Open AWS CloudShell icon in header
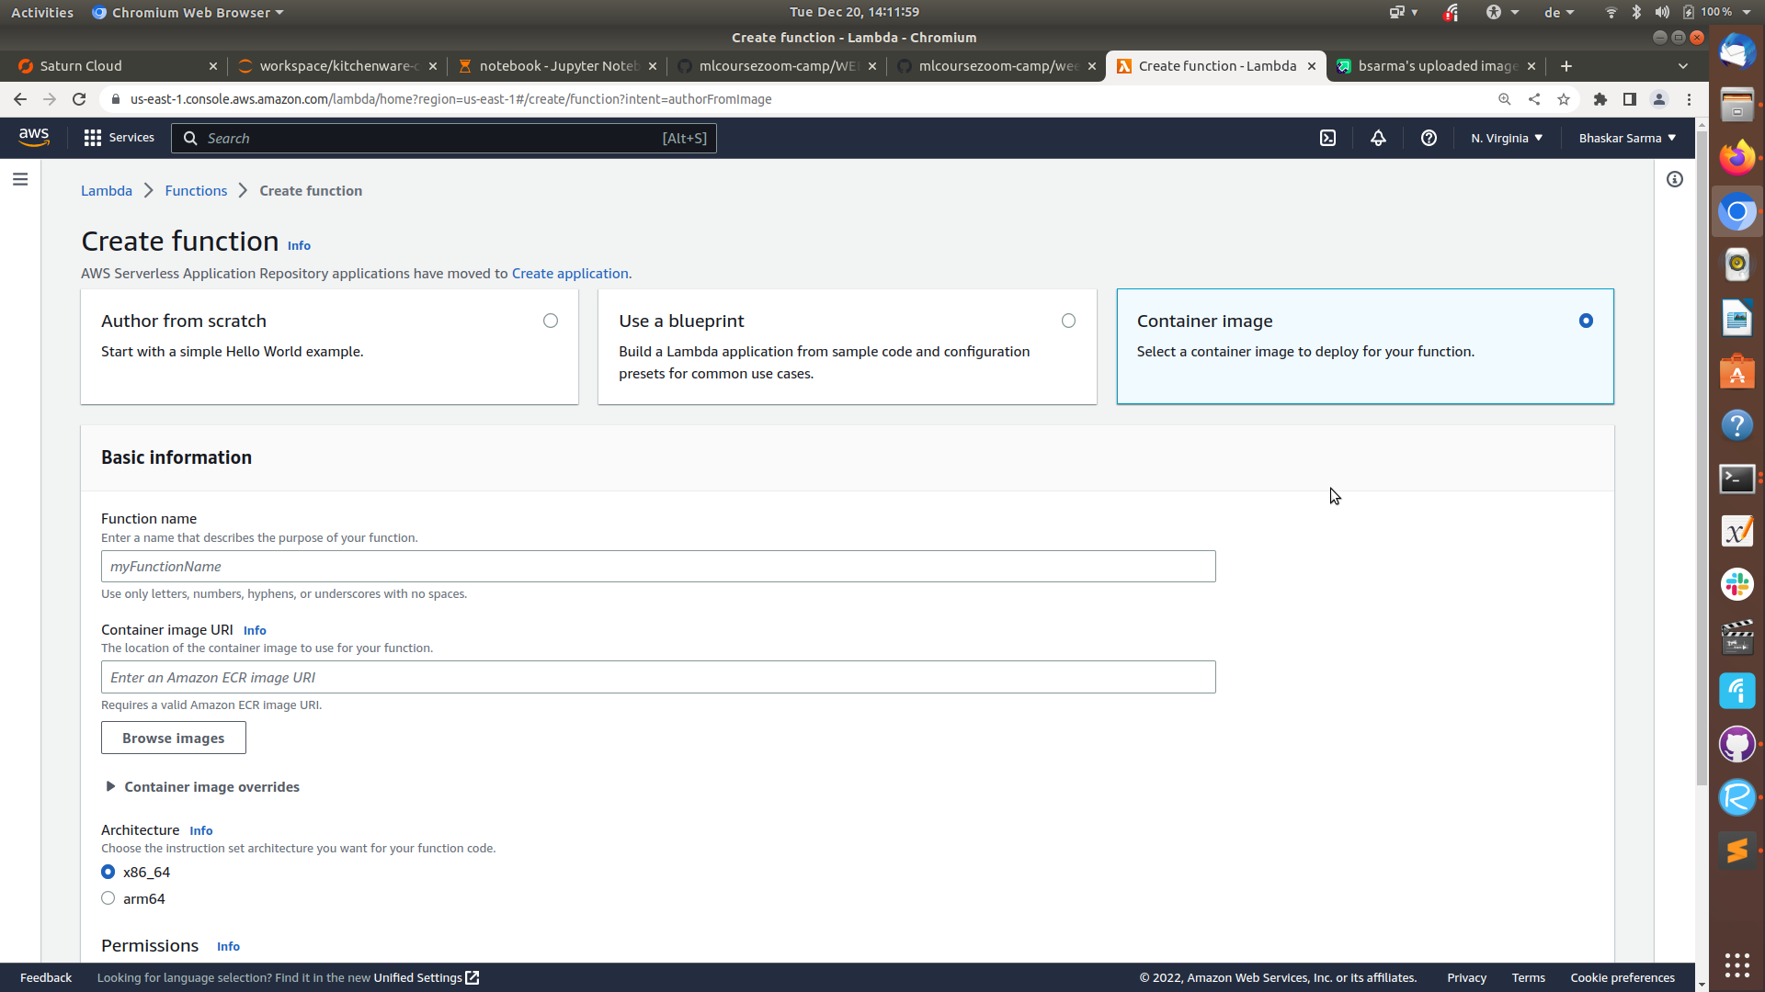This screenshot has height=992, width=1765. [1327, 138]
